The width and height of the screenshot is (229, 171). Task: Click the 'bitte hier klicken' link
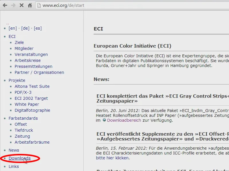[112, 158]
